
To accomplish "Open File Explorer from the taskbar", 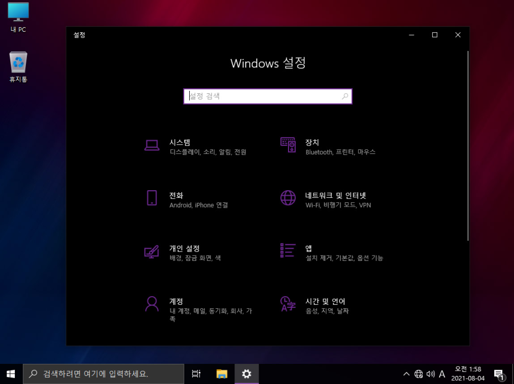I will point(222,374).
